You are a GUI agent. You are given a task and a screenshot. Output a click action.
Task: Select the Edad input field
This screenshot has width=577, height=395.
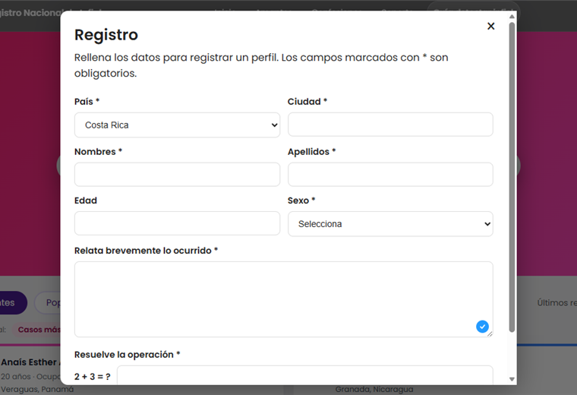(x=177, y=224)
